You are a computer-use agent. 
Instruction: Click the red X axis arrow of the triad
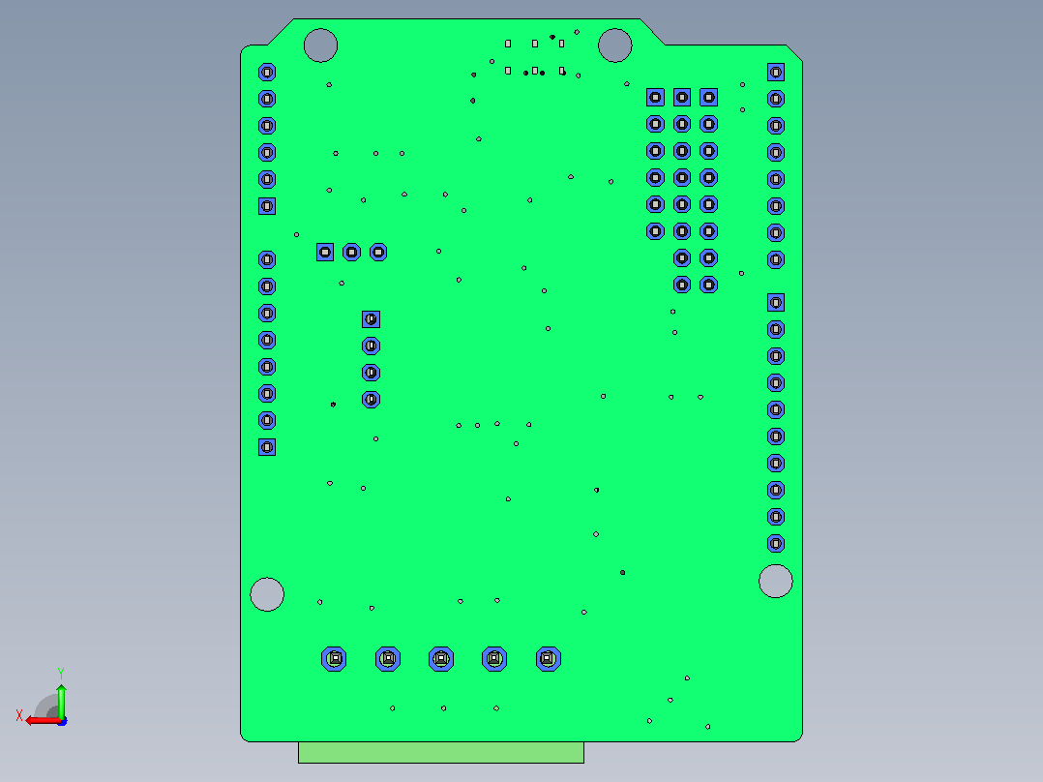tap(43, 721)
